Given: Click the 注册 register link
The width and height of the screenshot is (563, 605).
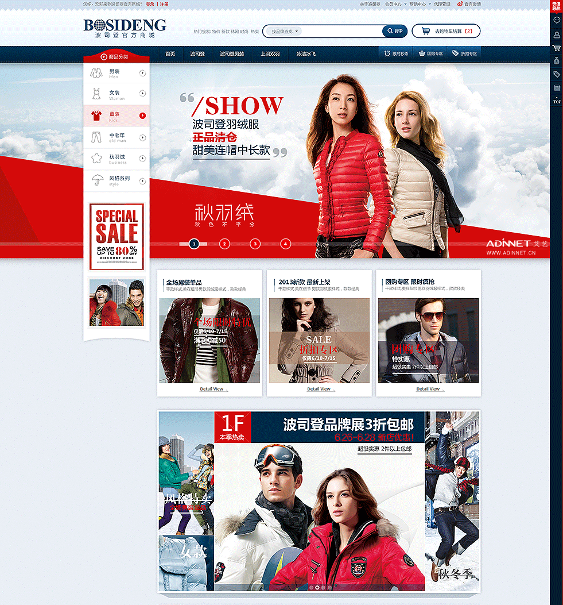Looking at the screenshot, I should click(164, 4).
